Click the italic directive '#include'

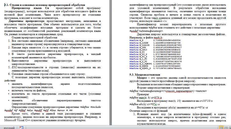point(96,107)
